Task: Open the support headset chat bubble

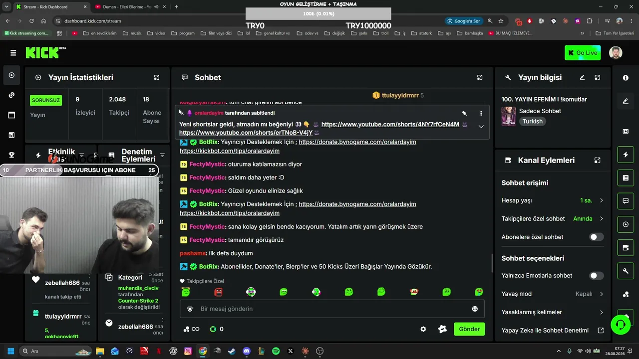Action: click(x=621, y=325)
